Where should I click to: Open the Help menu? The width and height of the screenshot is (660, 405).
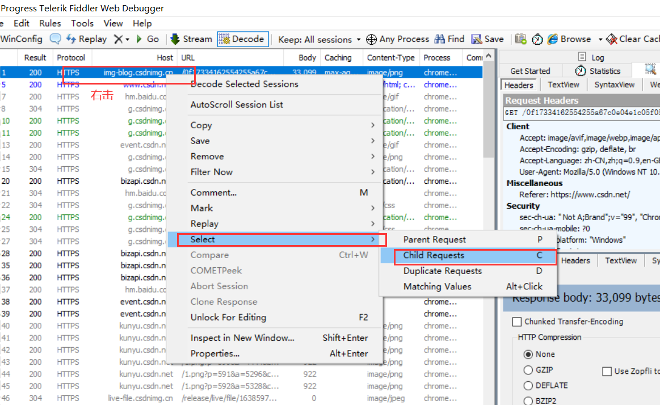pyautogui.click(x=142, y=24)
